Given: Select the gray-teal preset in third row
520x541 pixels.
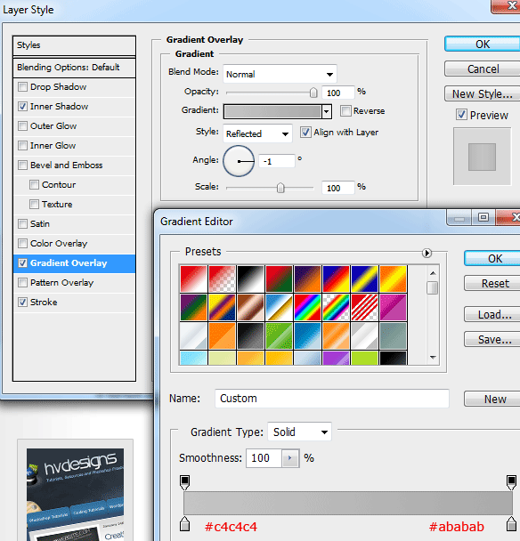Looking at the screenshot, I should click(394, 336).
